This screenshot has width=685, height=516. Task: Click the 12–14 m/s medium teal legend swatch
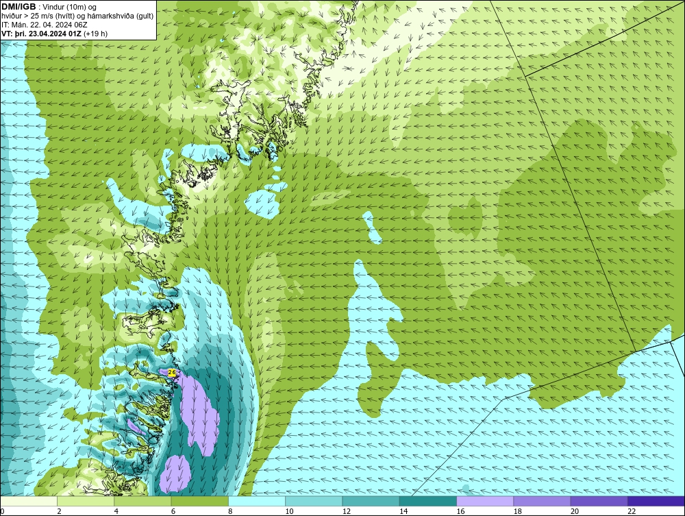coord(371,501)
